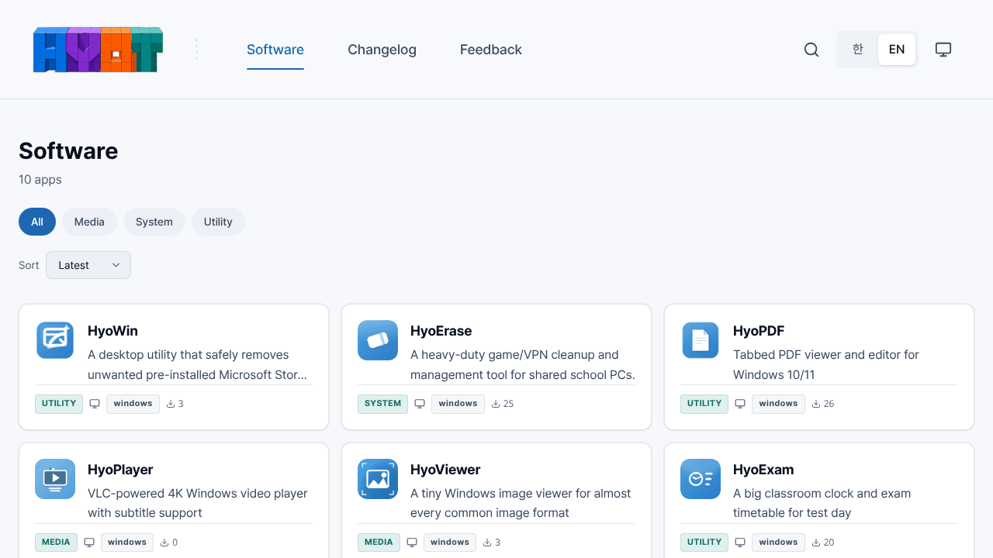
Task: Click the UTILITY tag on HyoExam card
Action: 704,542
